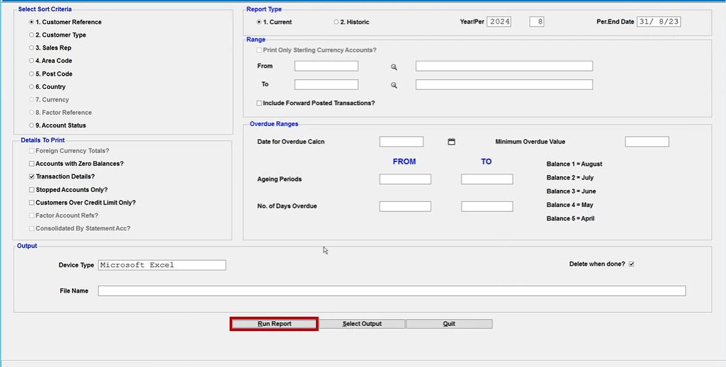Choose Country sort criteria
The height and width of the screenshot is (367, 726).
click(47, 86)
